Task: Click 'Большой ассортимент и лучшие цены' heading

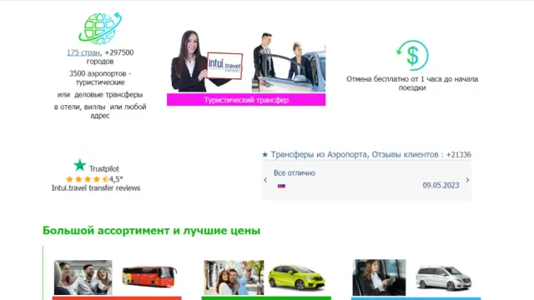Action: pos(152,231)
